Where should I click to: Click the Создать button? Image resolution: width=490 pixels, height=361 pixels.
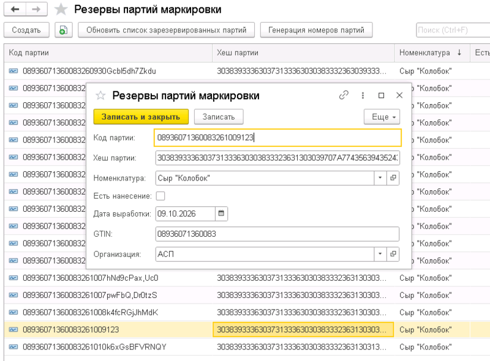[x=26, y=31]
